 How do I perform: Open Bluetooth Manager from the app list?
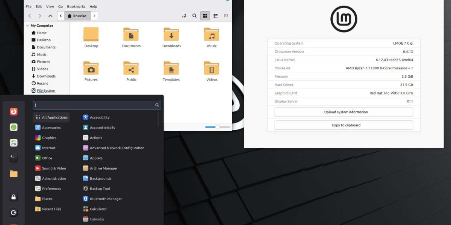tap(102, 199)
